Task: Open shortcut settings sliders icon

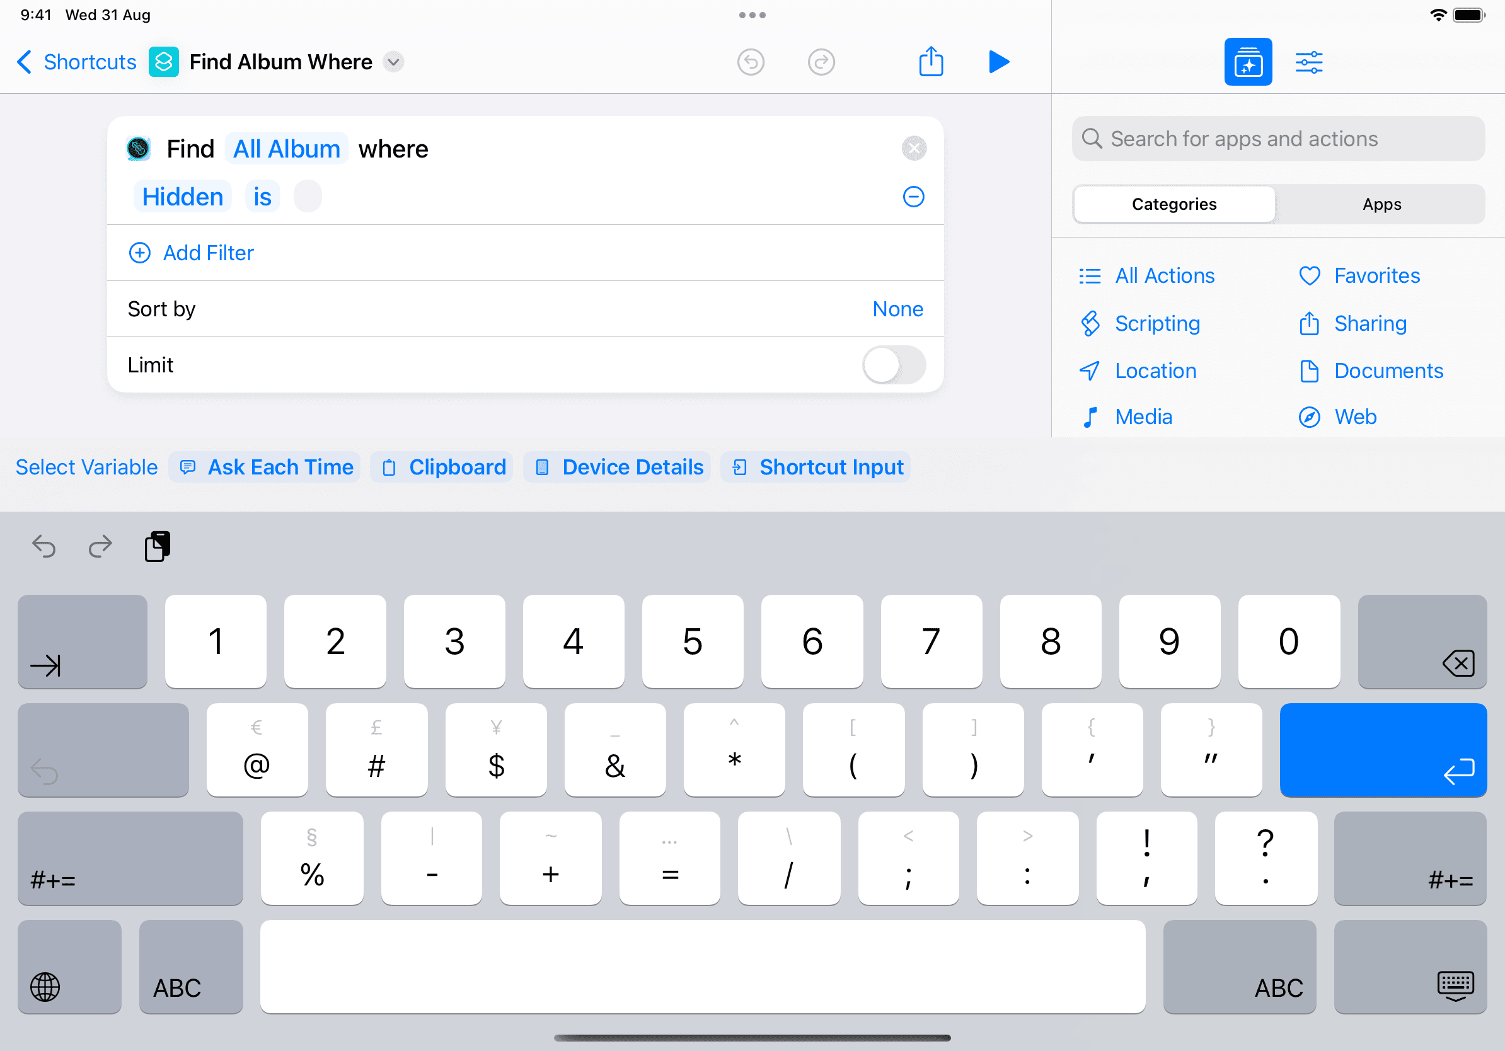Action: tap(1308, 62)
